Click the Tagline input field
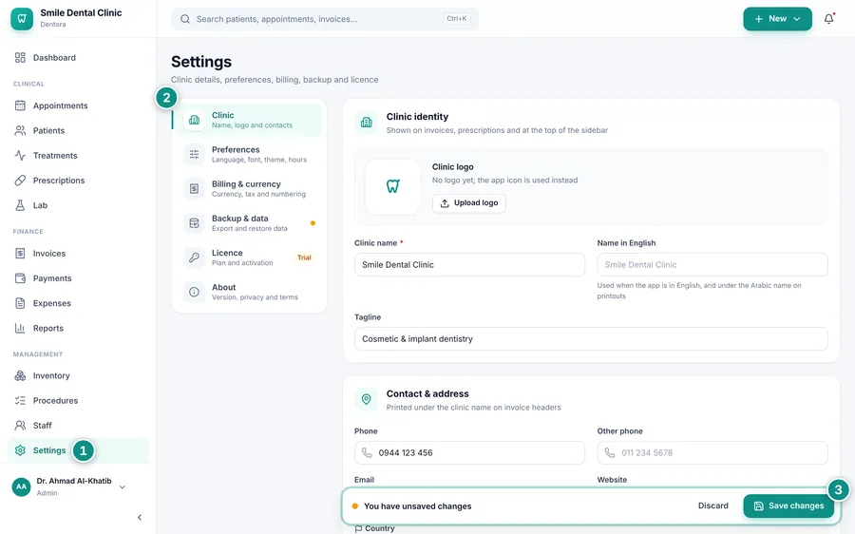The width and height of the screenshot is (855, 534). 591,338
